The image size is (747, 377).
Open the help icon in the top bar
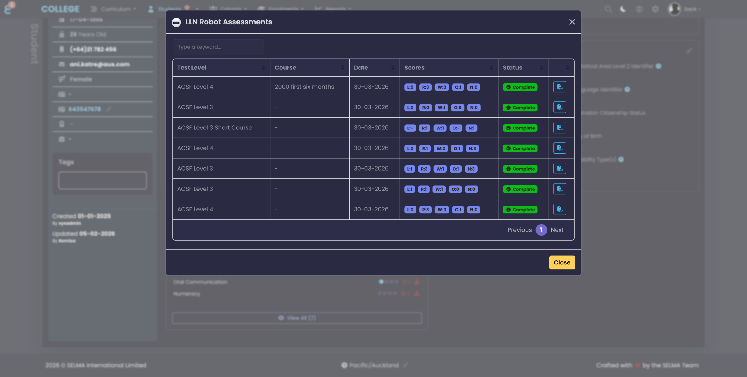(639, 9)
